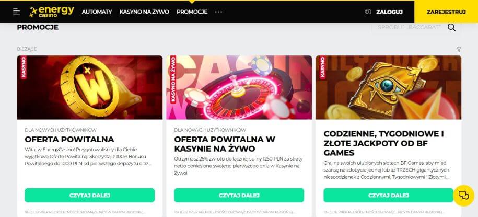478x217 pixels.
Task: Open the three-dots more menu
Action: (218, 12)
